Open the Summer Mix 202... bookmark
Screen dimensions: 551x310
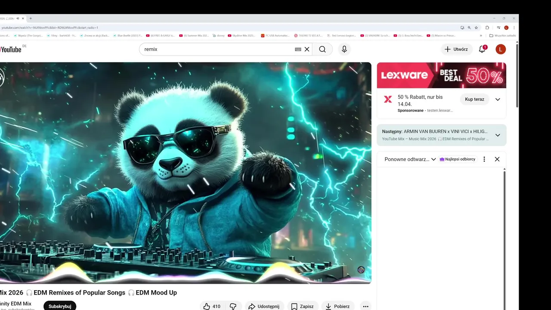point(194,35)
